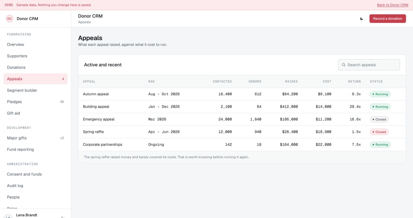Click the 96 count beside Pledges
413x218 pixels.
(62, 102)
